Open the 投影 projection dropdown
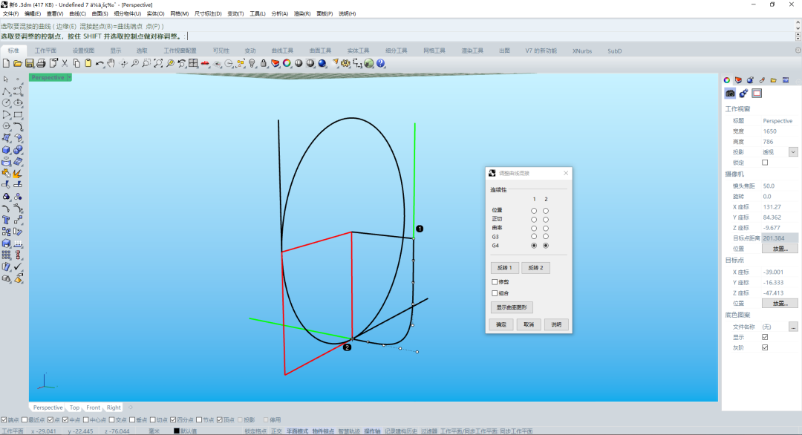This screenshot has height=435, width=802. (792, 152)
